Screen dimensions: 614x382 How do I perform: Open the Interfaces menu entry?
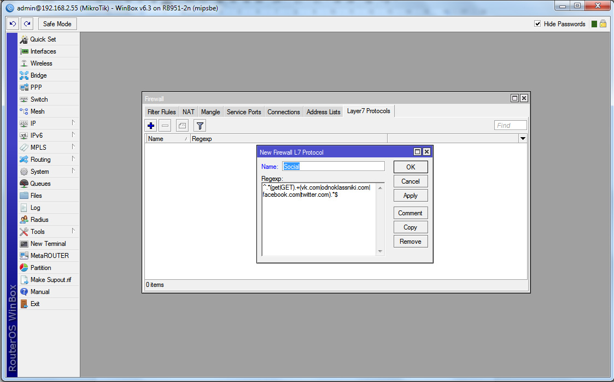point(49,51)
